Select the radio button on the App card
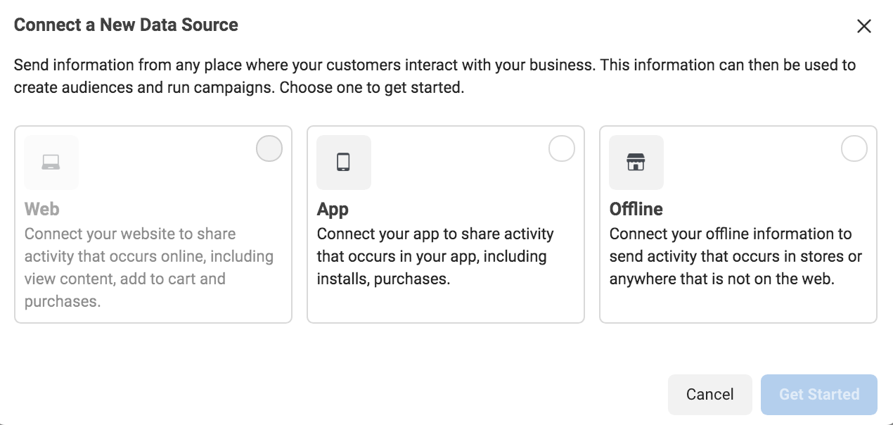The width and height of the screenshot is (893, 425). click(561, 148)
